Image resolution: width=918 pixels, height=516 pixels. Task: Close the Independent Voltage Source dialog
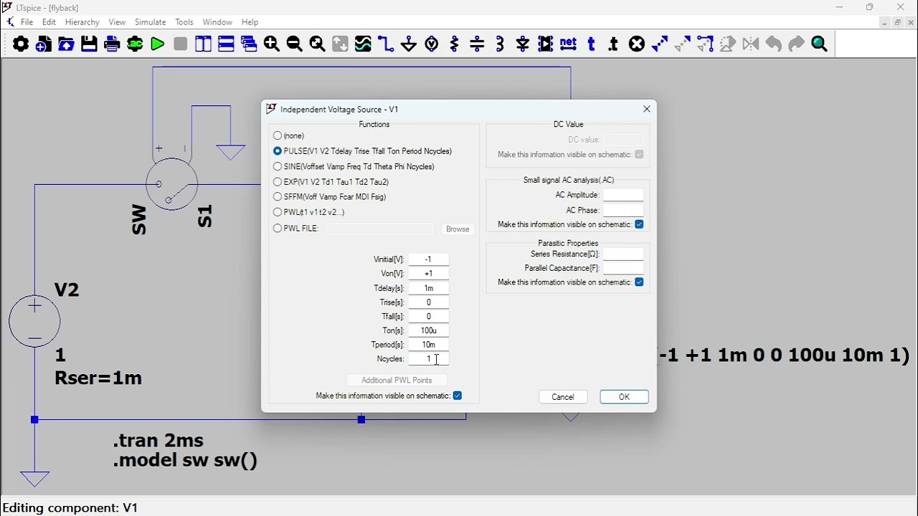[647, 109]
